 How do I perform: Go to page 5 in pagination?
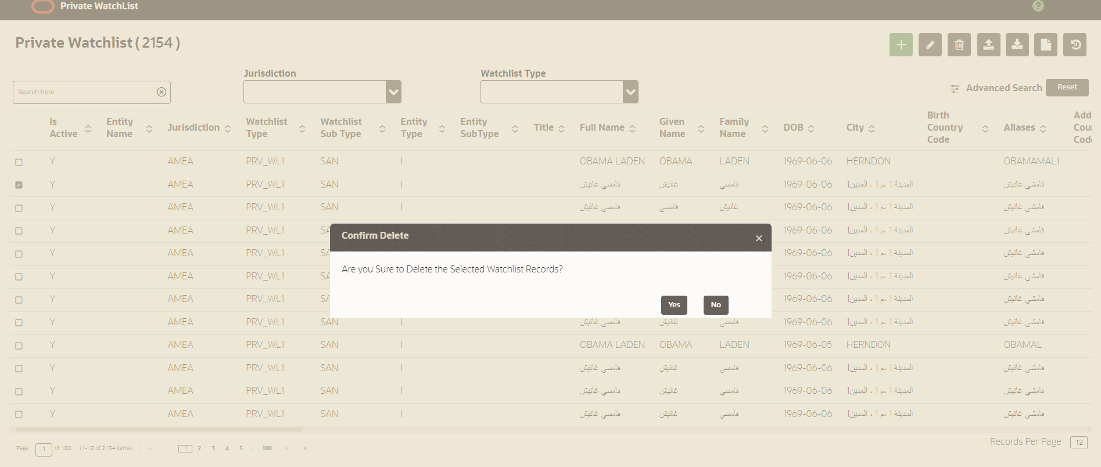tap(241, 448)
